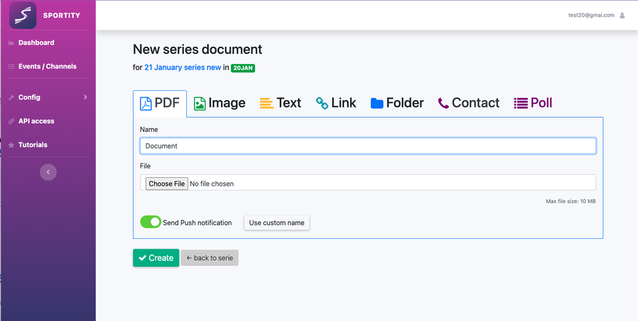Click the Name input field
Screen dimensions: 638x321
[x=368, y=146]
